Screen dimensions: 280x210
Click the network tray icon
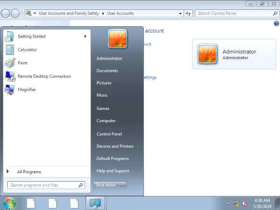click(236, 204)
